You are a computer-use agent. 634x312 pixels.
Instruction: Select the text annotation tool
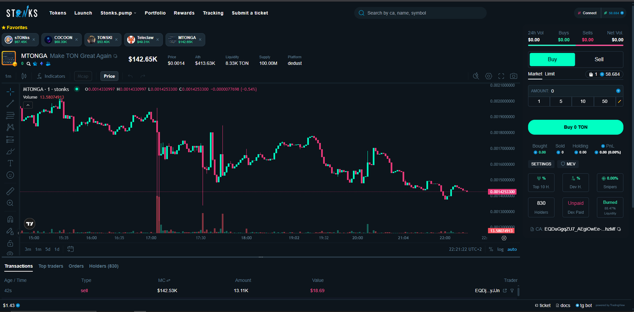pyautogui.click(x=10, y=163)
